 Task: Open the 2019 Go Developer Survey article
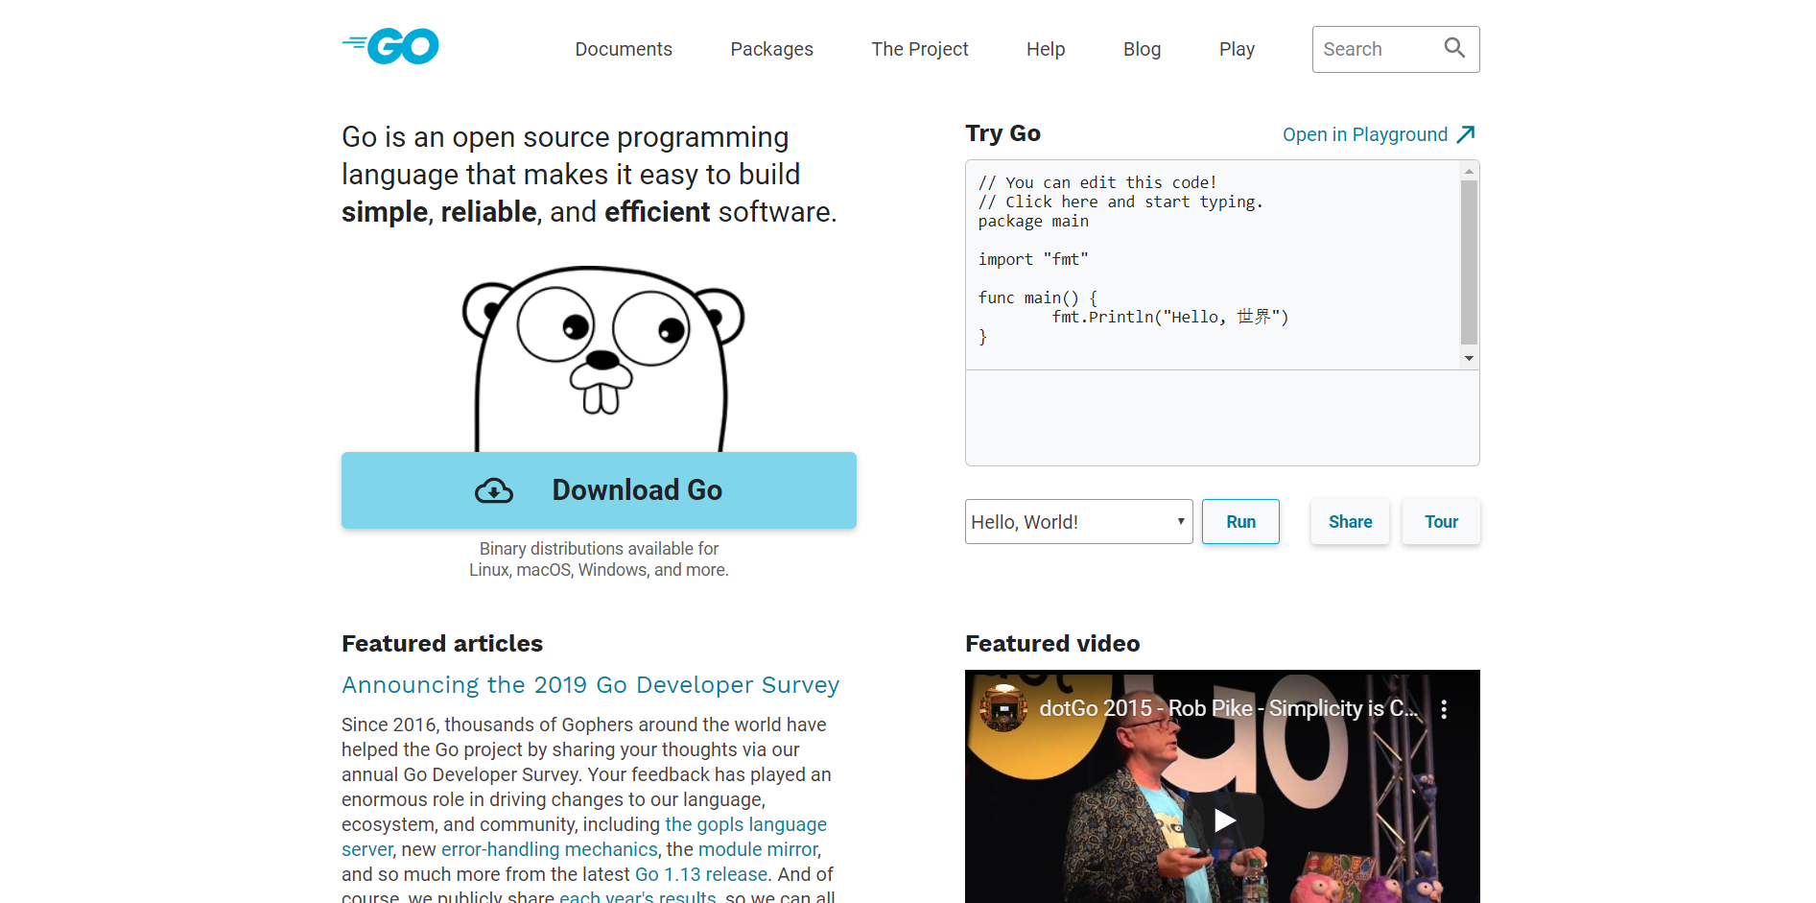click(590, 685)
